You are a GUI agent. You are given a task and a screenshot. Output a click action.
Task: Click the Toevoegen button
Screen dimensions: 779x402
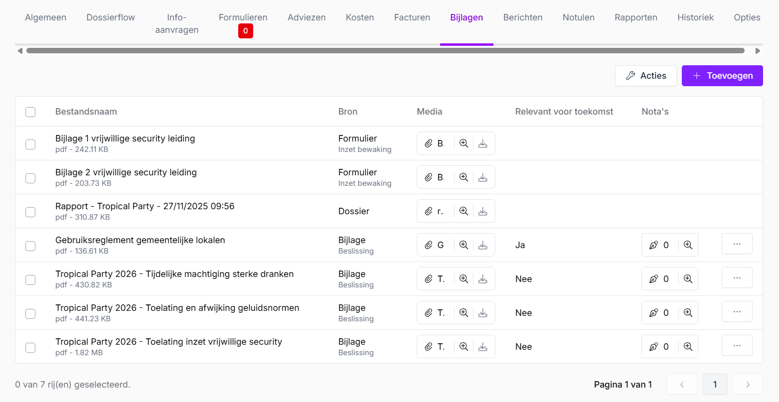(x=722, y=76)
